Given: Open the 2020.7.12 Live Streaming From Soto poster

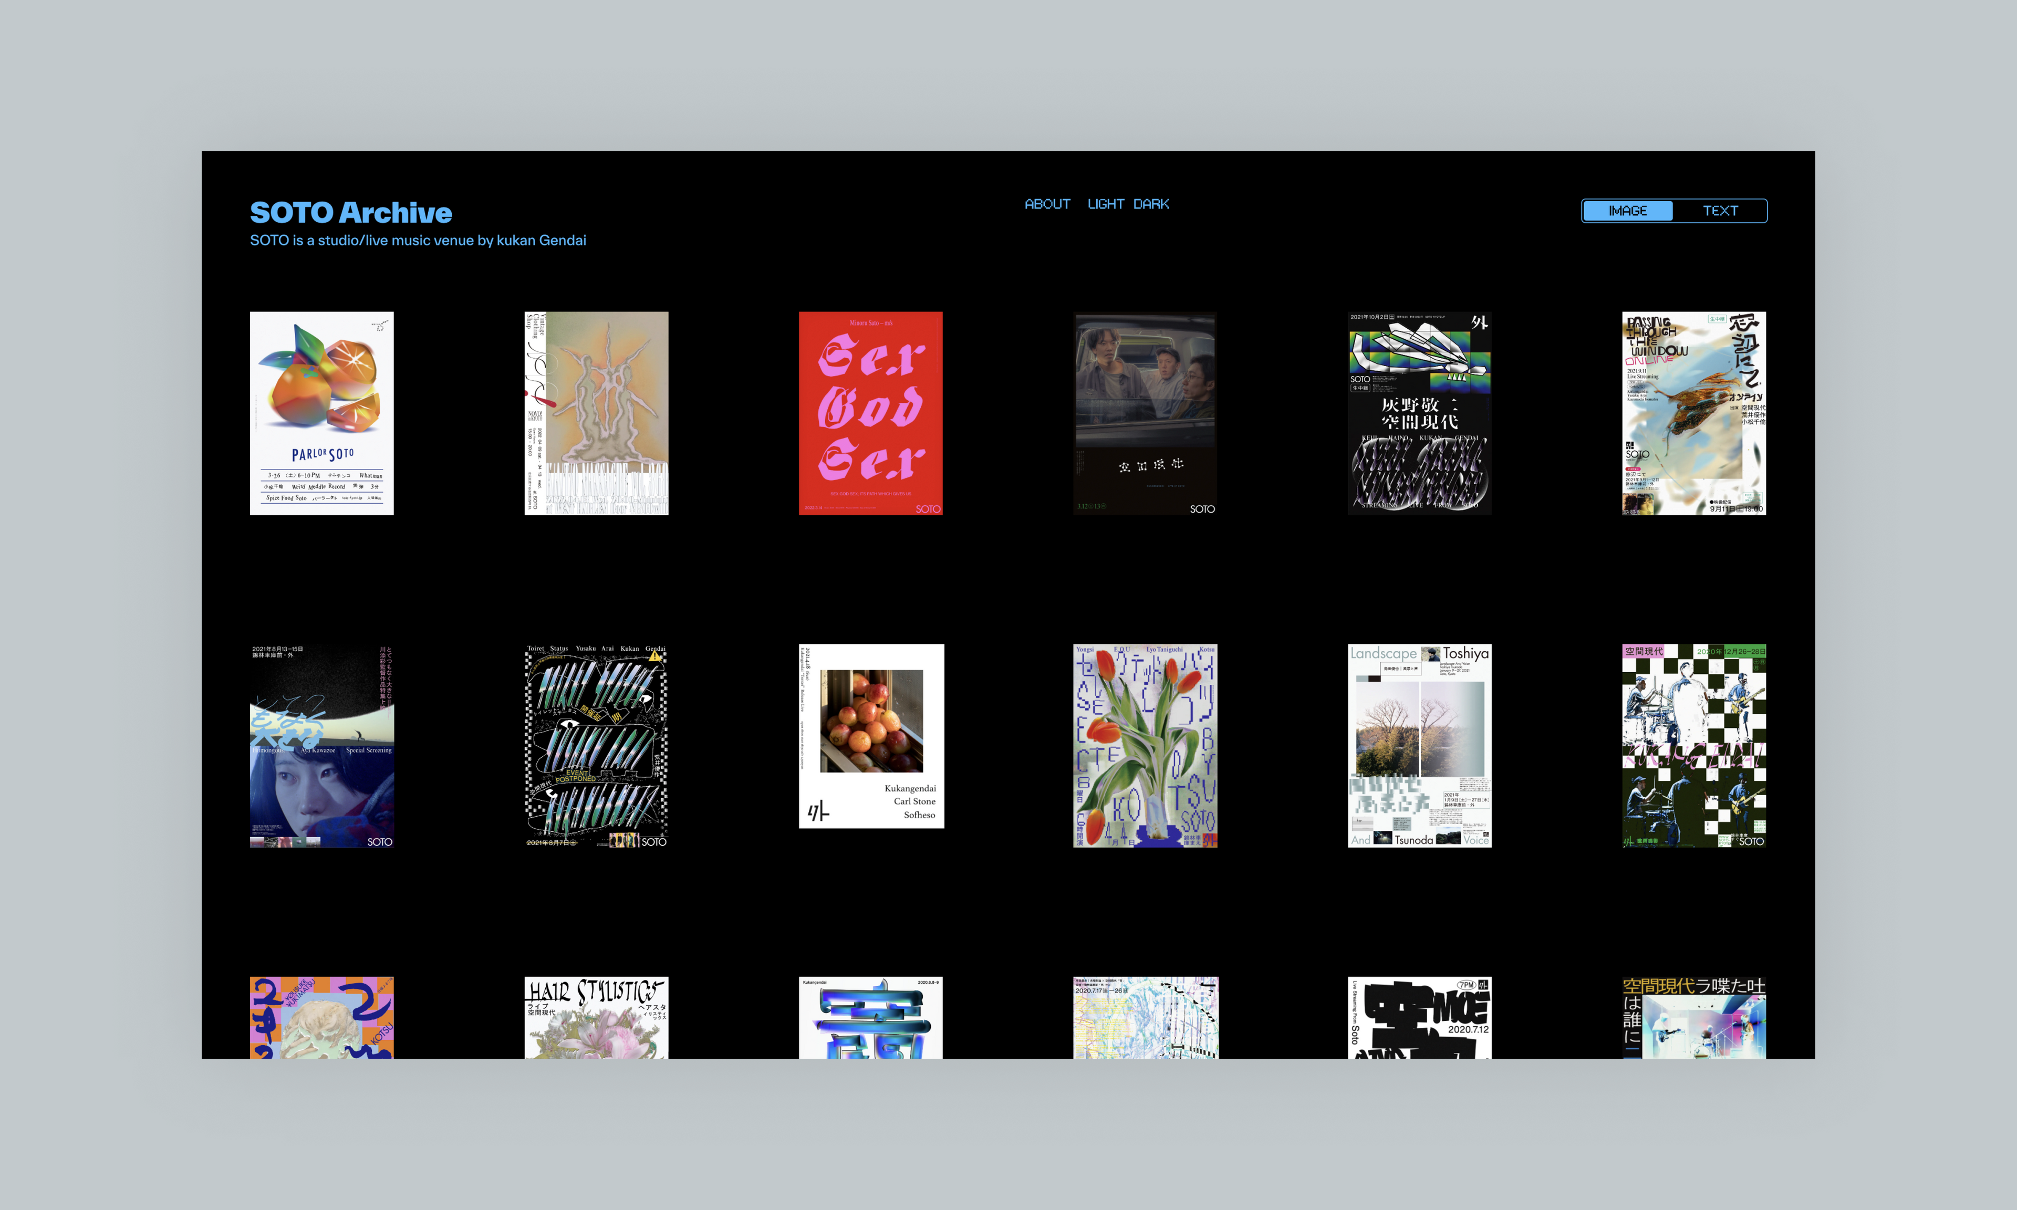Looking at the screenshot, I should point(1419,1018).
